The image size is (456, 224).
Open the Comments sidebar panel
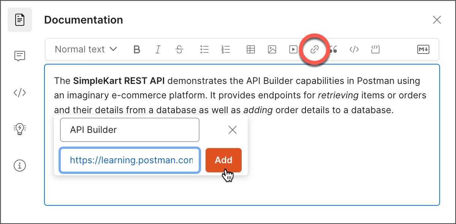(x=20, y=56)
